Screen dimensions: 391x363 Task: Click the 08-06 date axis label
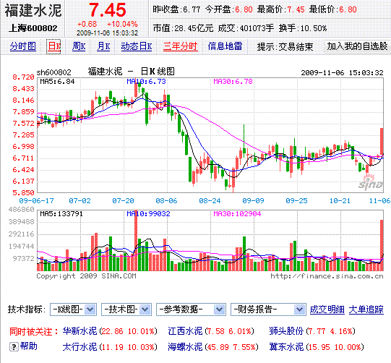[166, 200]
